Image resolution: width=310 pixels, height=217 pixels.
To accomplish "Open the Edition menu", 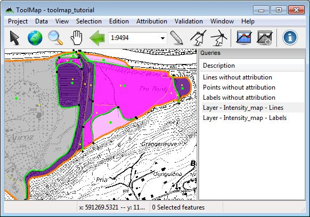I will point(119,21).
